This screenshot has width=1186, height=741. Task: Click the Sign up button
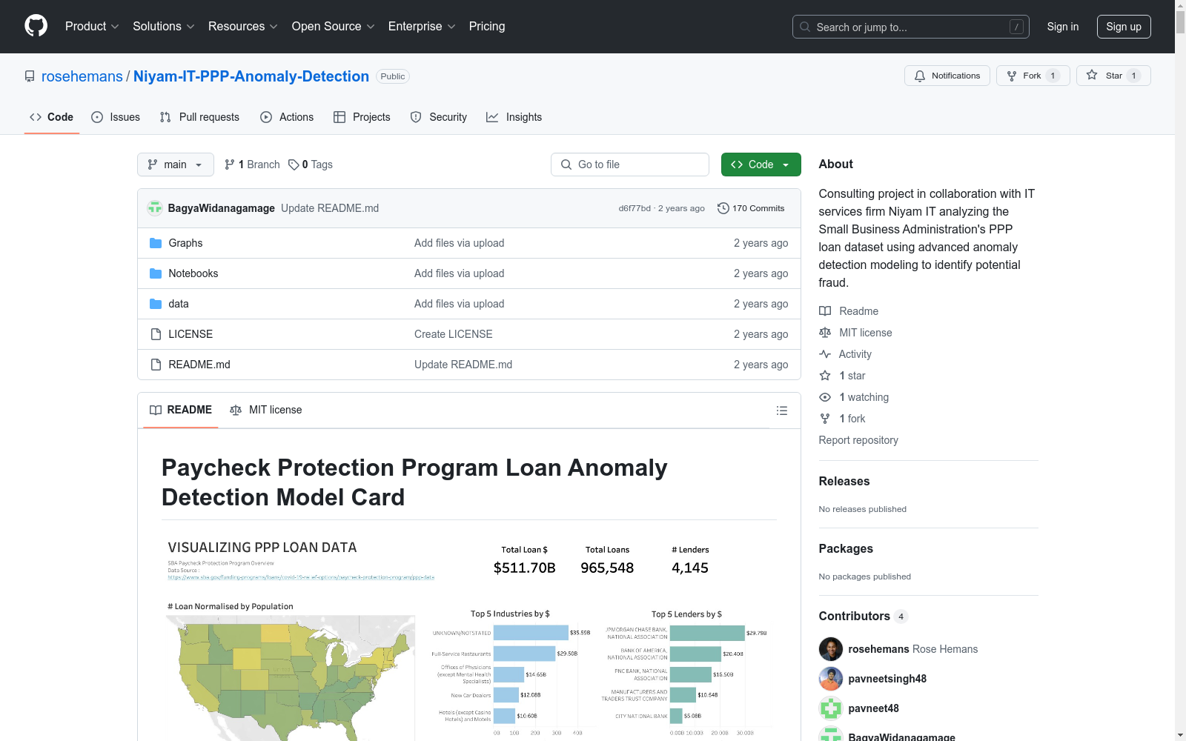[1124, 27]
